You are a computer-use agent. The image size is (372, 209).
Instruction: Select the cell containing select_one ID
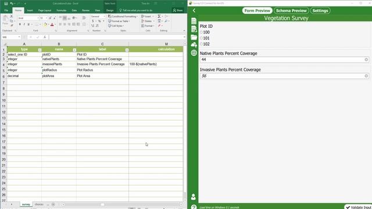pyautogui.click(x=24, y=55)
